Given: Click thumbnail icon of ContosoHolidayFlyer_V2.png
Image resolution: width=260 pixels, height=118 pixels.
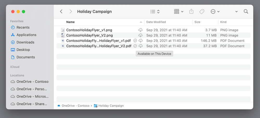Looking at the screenshot, I should 63,35.
